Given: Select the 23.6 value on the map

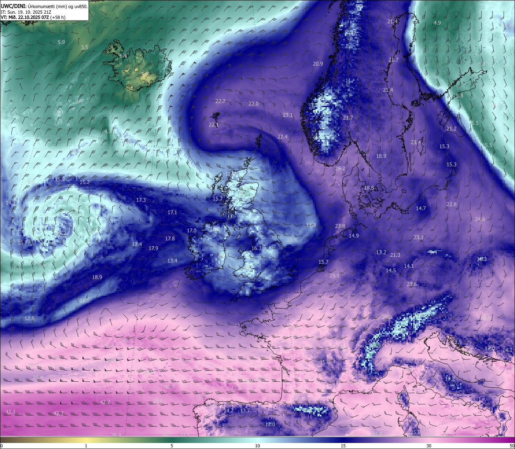Looking at the screenshot, I should [412, 284].
